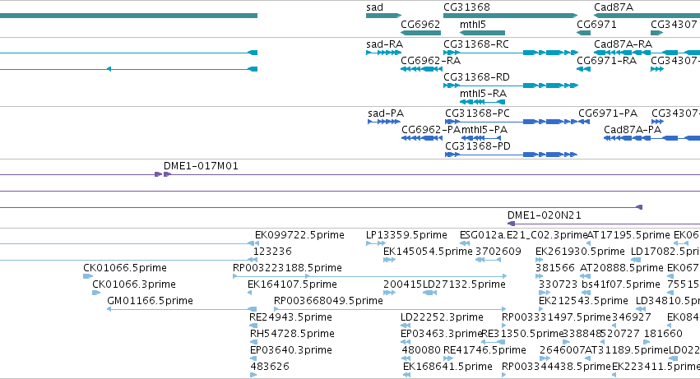Click the GM01166.5prime EST label
Viewport: 700px width, 379px height.
coord(150,300)
